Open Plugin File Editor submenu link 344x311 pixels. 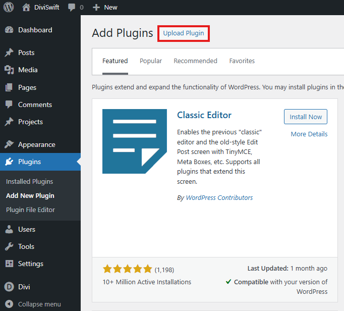[x=30, y=210]
